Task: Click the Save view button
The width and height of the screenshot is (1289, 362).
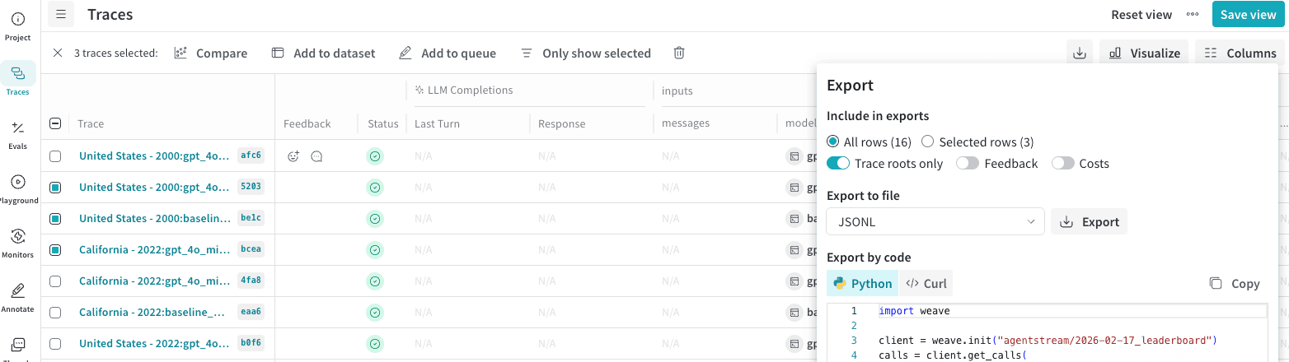Action: [1248, 14]
